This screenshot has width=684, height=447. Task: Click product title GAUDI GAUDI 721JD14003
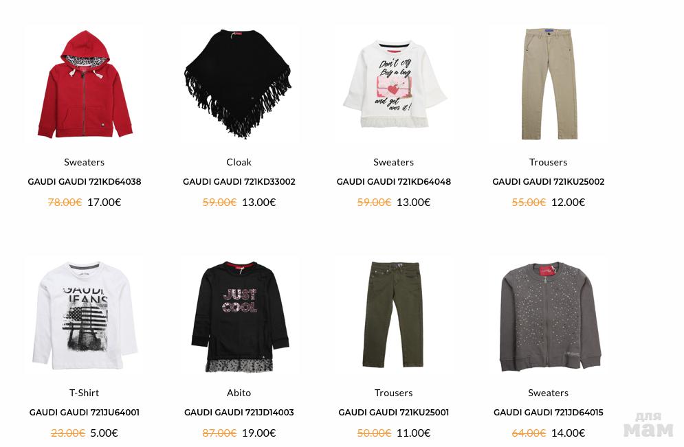point(239,412)
